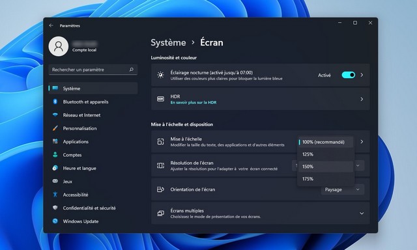This screenshot has width=417, height=250.
Task: Click the Bluetooth icon in sidebar
Action: coord(55,102)
